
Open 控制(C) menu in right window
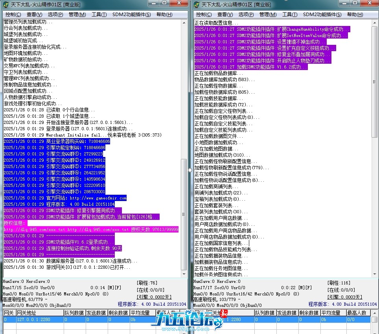pos(204,15)
